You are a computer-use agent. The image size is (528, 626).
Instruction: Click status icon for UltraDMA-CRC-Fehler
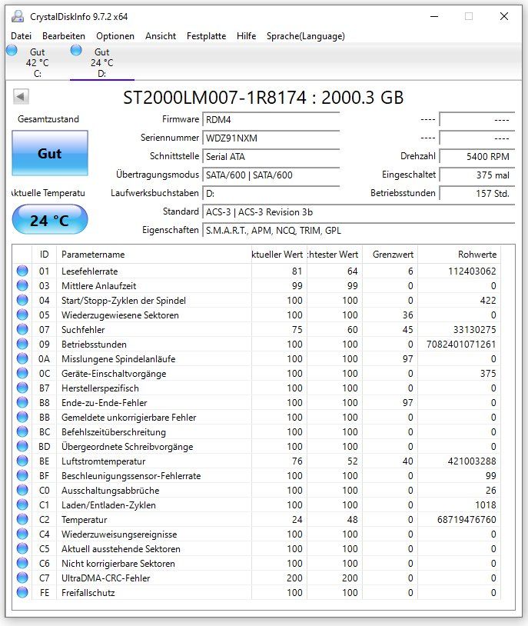click(x=22, y=578)
